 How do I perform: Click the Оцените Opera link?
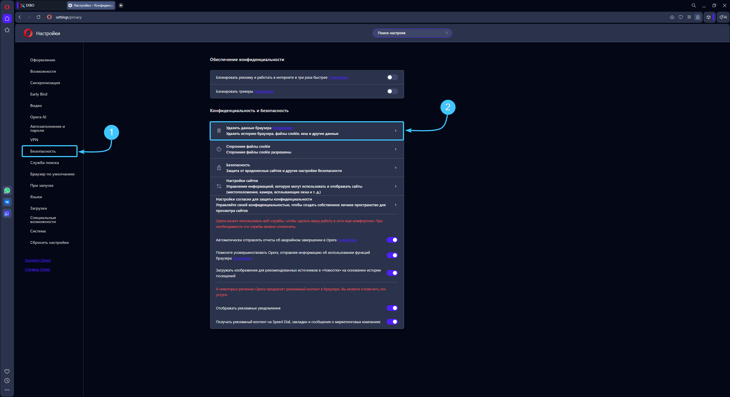(x=38, y=260)
